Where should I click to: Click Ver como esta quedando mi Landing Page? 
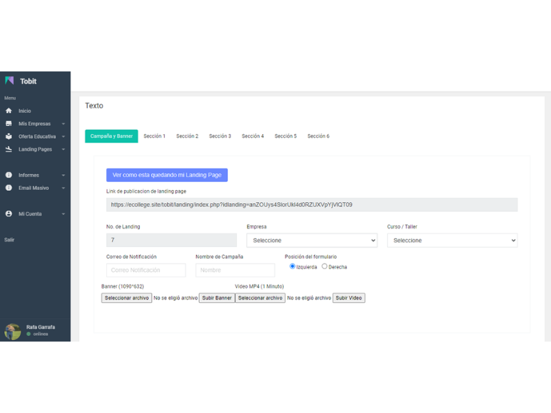(x=167, y=176)
